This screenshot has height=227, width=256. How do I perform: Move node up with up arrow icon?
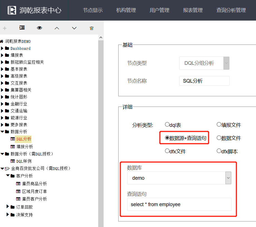(57, 28)
